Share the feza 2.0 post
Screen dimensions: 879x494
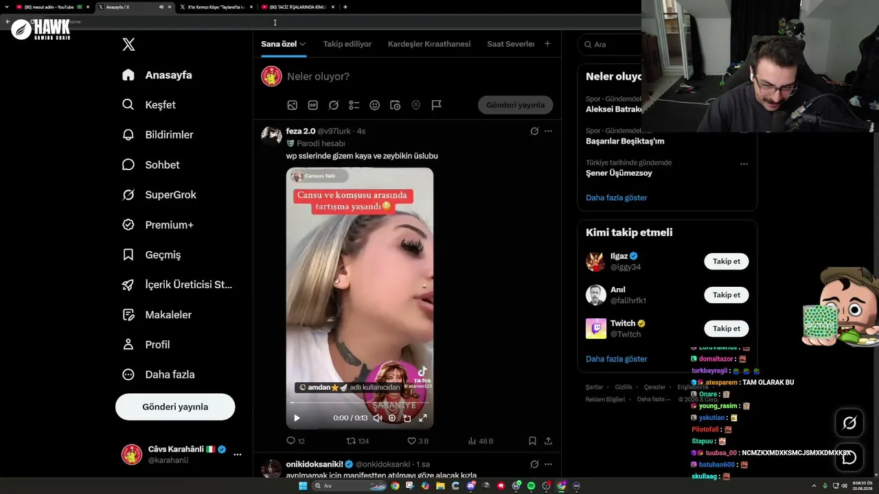[x=548, y=441]
